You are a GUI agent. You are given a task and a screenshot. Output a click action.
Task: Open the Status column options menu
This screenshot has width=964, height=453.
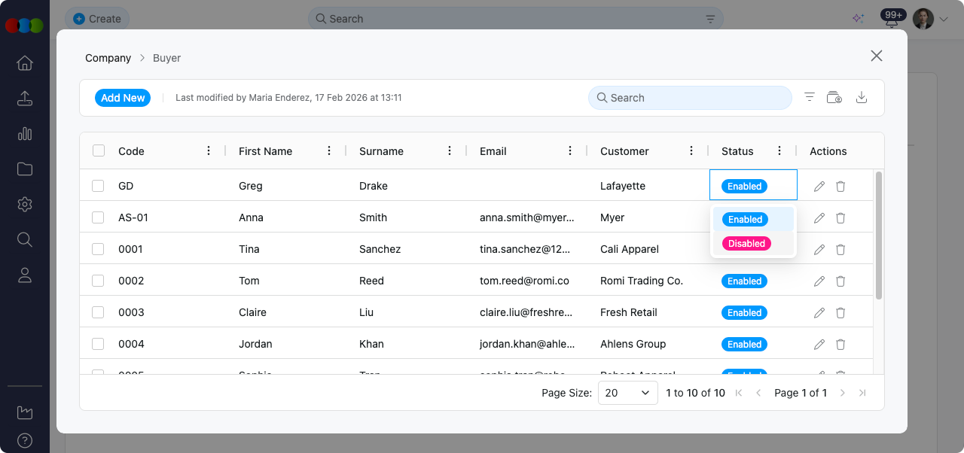coord(779,150)
